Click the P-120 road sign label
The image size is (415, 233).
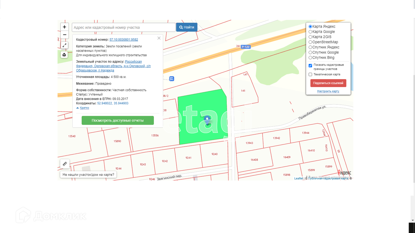pyautogui.click(x=245, y=47)
